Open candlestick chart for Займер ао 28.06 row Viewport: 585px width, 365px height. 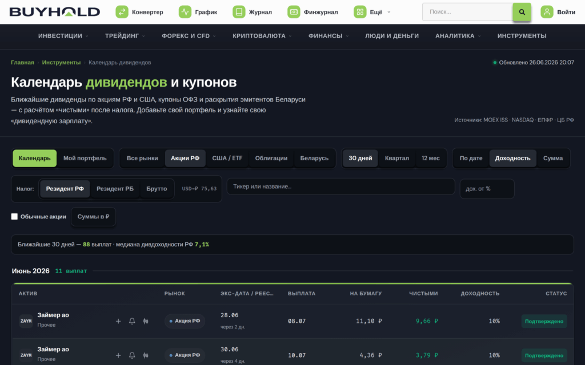146,321
